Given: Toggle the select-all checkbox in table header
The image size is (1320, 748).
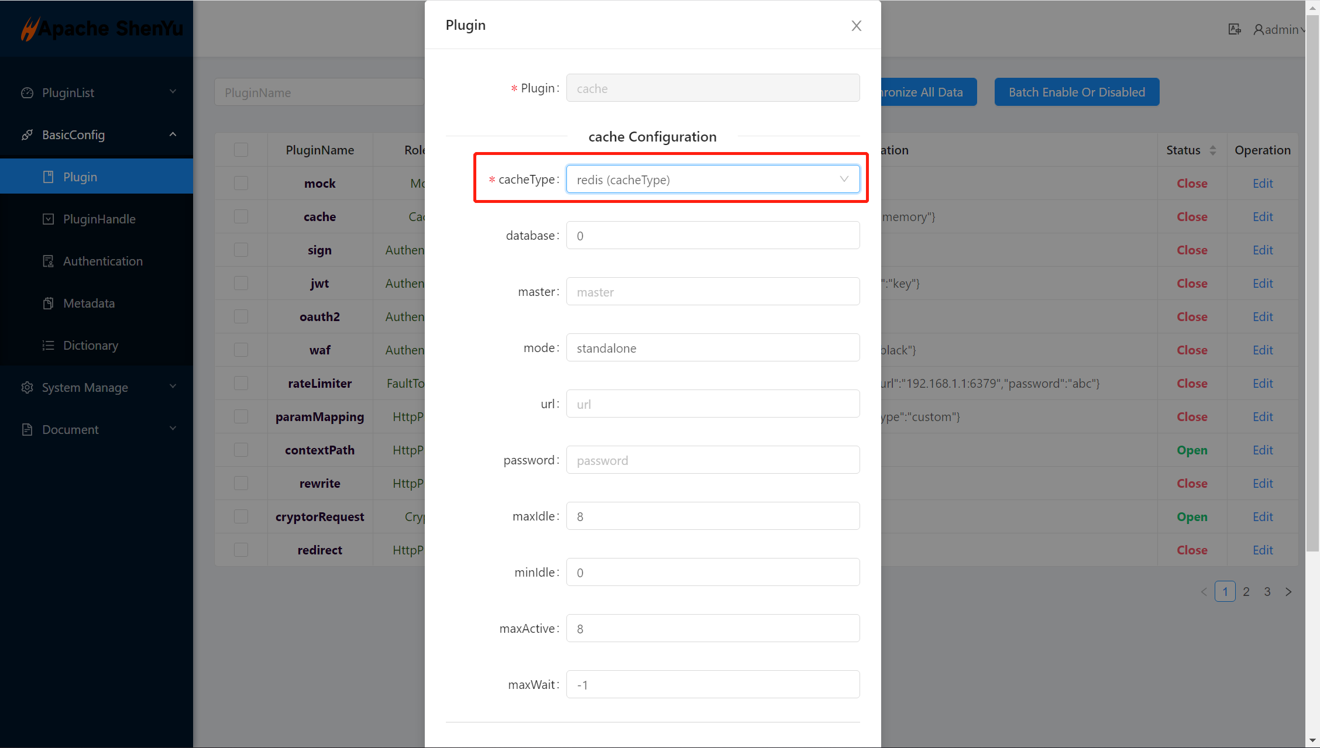Looking at the screenshot, I should (x=241, y=150).
